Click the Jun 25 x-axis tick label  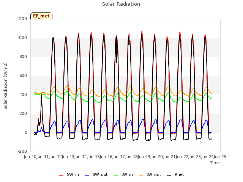click(220, 157)
